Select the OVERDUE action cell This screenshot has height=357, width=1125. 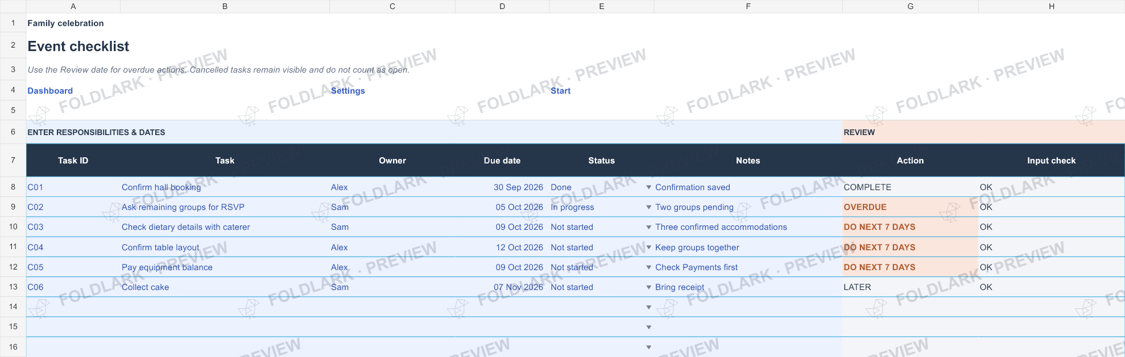[911, 207]
